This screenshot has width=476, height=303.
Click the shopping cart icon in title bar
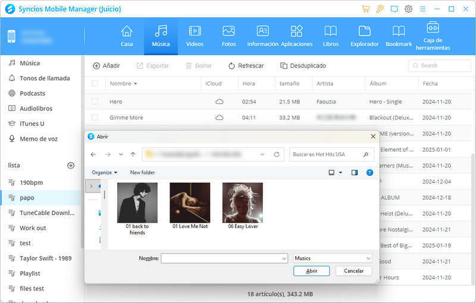pyautogui.click(x=365, y=9)
